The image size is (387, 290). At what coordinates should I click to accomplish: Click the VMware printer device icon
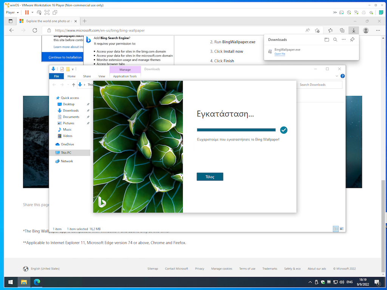pos(364,12)
